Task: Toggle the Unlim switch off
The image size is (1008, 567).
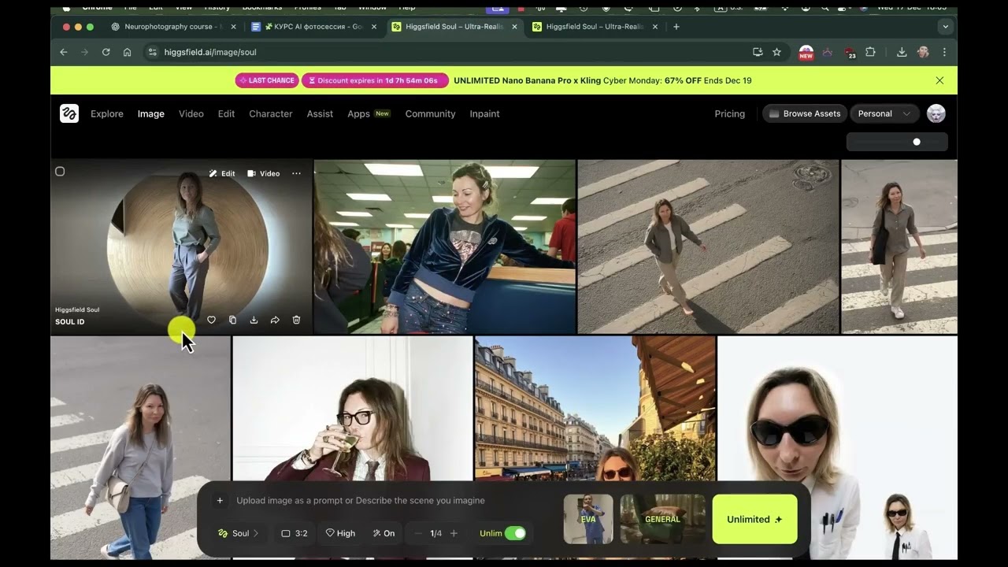Action: 515,533
